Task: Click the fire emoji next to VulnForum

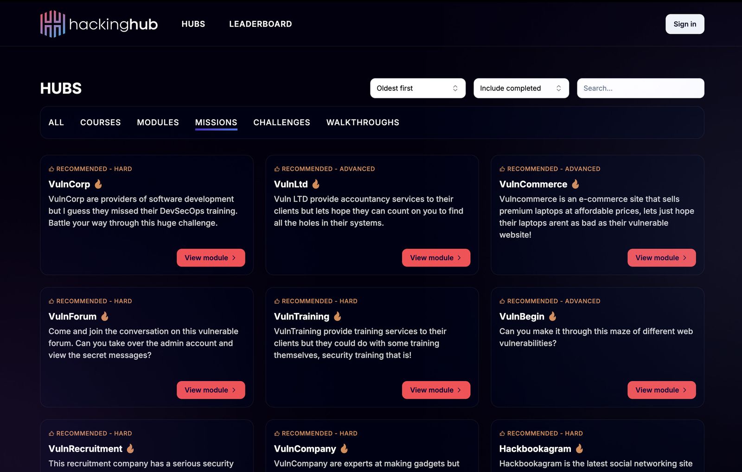Action: 104,316
